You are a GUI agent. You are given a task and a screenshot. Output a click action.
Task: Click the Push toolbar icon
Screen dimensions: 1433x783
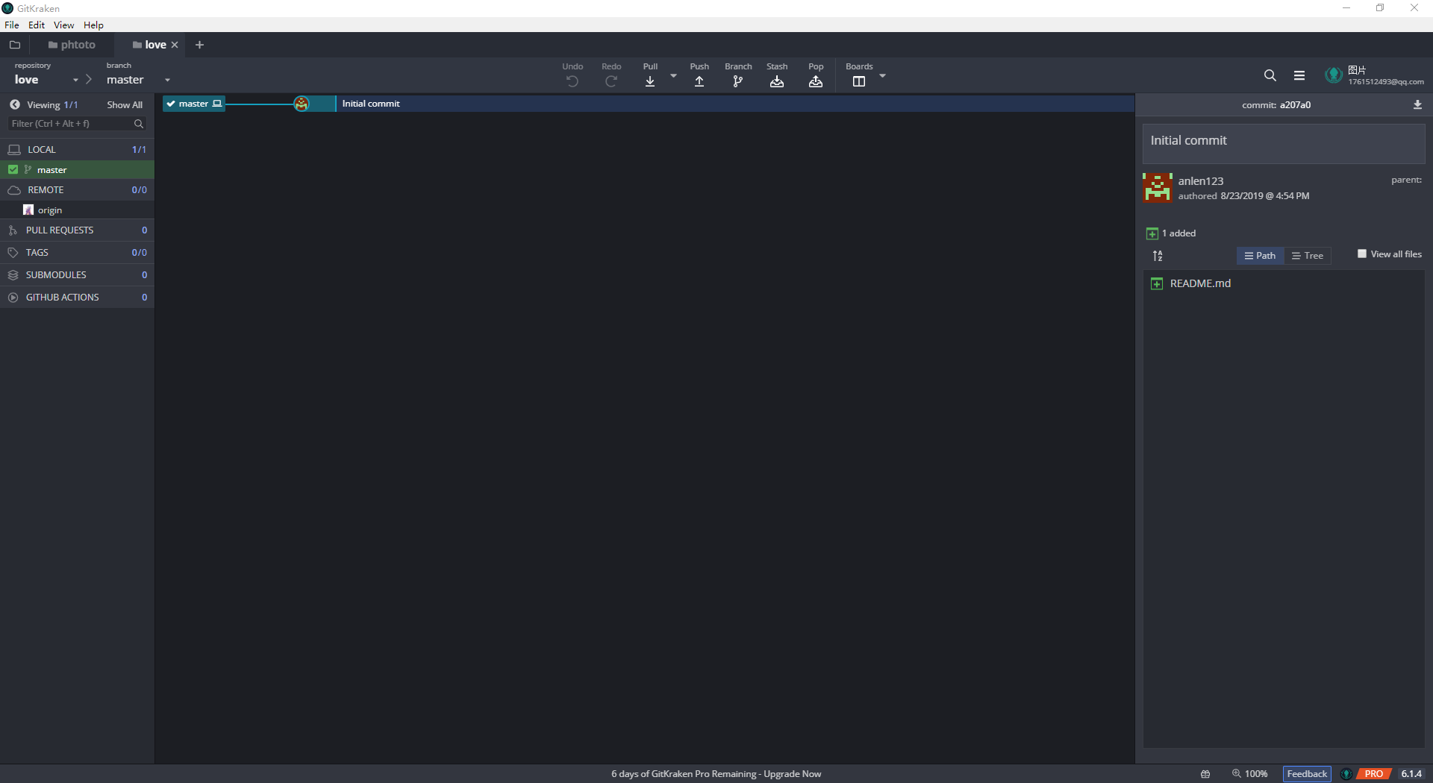pyautogui.click(x=699, y=81)
